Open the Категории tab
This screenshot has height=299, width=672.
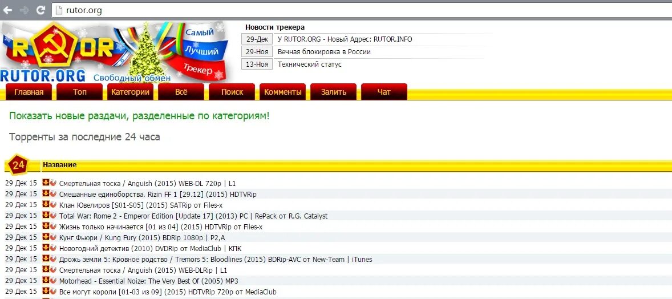pyautogui.click(x=130, y=92)
